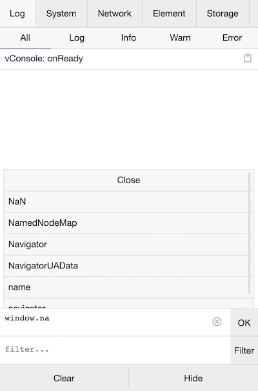Hide the vConsole panel
Viewport: 258px width, 391px height.
tap(193, 378)
